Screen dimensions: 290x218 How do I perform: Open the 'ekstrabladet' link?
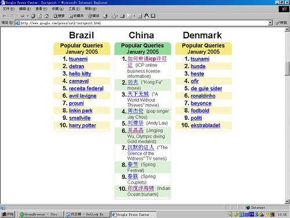205,126
